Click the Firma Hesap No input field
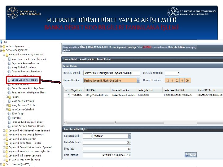The width and height of the screenshot is (223, 167). pos(107,155)
